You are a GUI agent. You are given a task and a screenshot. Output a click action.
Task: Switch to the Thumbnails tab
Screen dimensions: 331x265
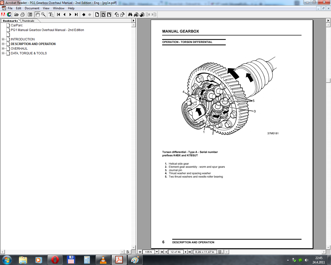pyautogui.click(x=28, y=21)
